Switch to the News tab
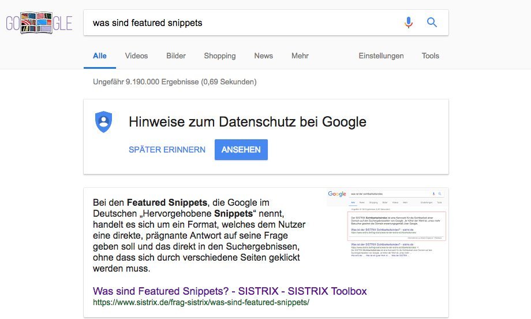 [263, 56]
